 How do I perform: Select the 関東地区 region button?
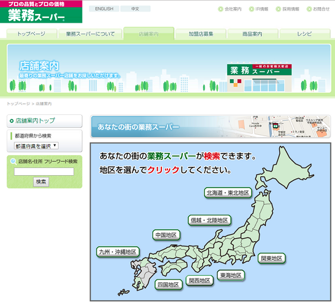(271, 258)
